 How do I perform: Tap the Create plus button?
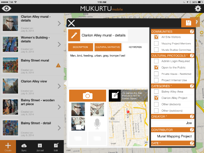pyautogui.click(x=8, y=147)
